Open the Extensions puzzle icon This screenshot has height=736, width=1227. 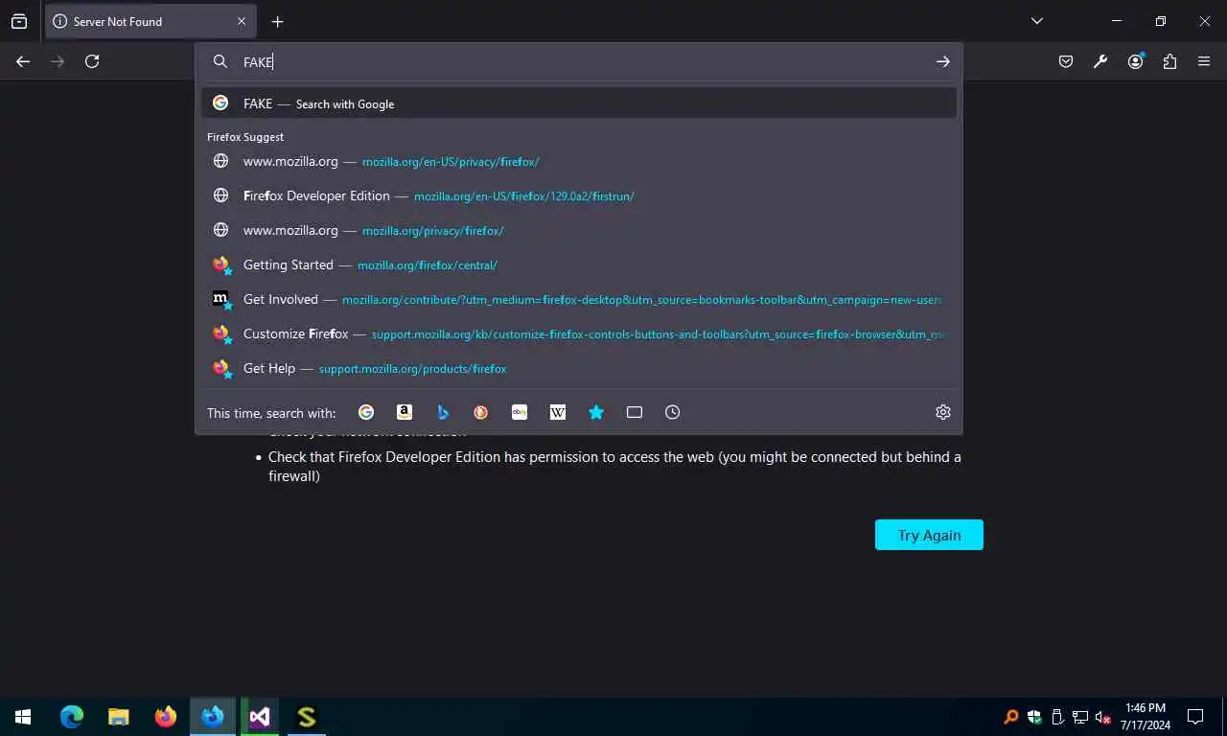pos(1169,61)
